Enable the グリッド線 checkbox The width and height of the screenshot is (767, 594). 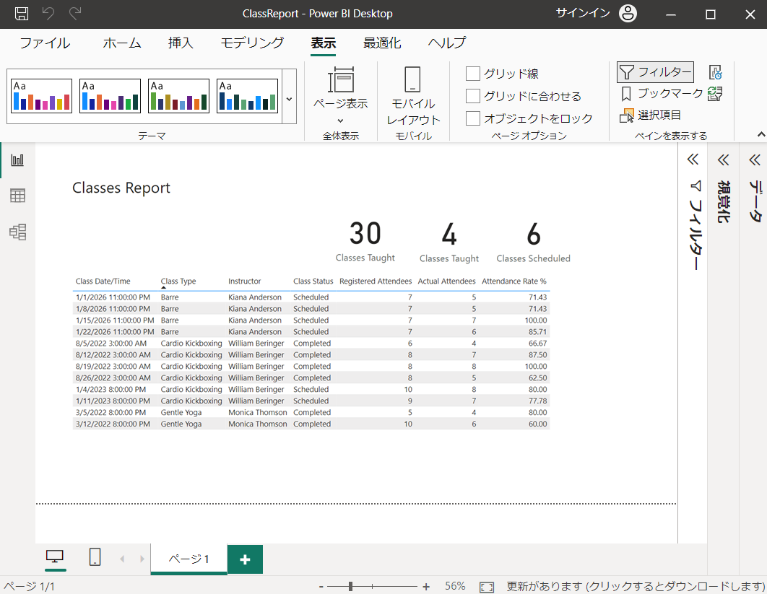(473, 74)
